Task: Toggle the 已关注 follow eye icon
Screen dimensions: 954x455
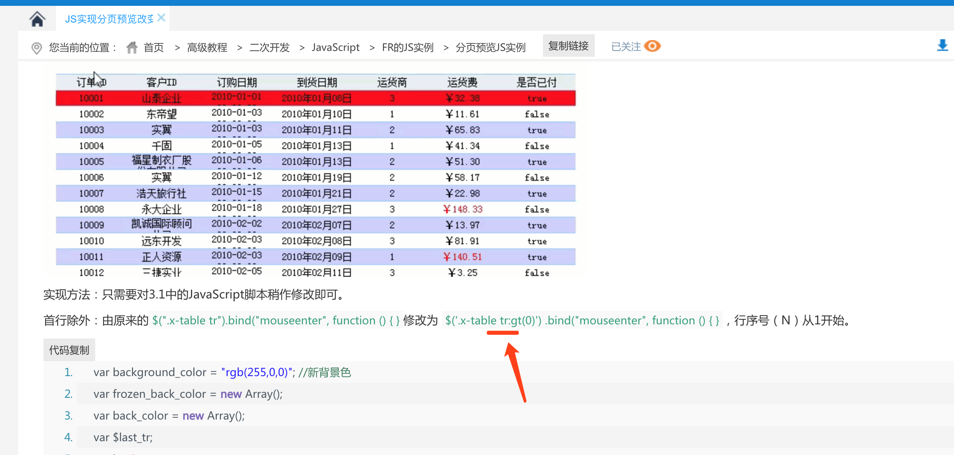Action: coord(652,46)
